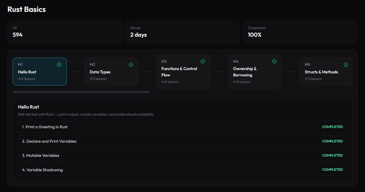Click the Streak label in the stats card
365x192 pixels.
pyautogui.click(x=135, y=28)
